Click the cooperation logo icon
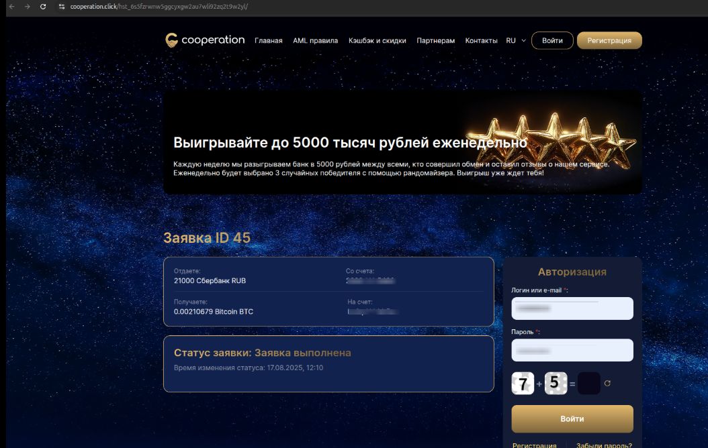The width and height of the screenshot is (708, 448). (x=171, y=40)
